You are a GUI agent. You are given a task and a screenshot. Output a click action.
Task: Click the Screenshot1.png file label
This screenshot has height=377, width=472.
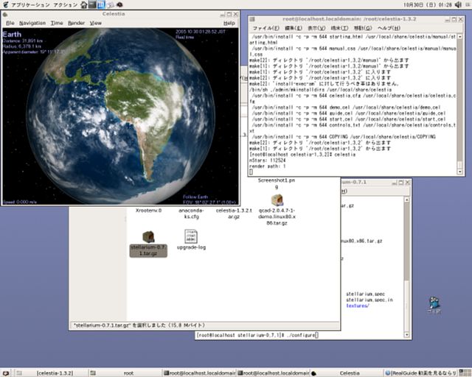click(x=277, y=183)
